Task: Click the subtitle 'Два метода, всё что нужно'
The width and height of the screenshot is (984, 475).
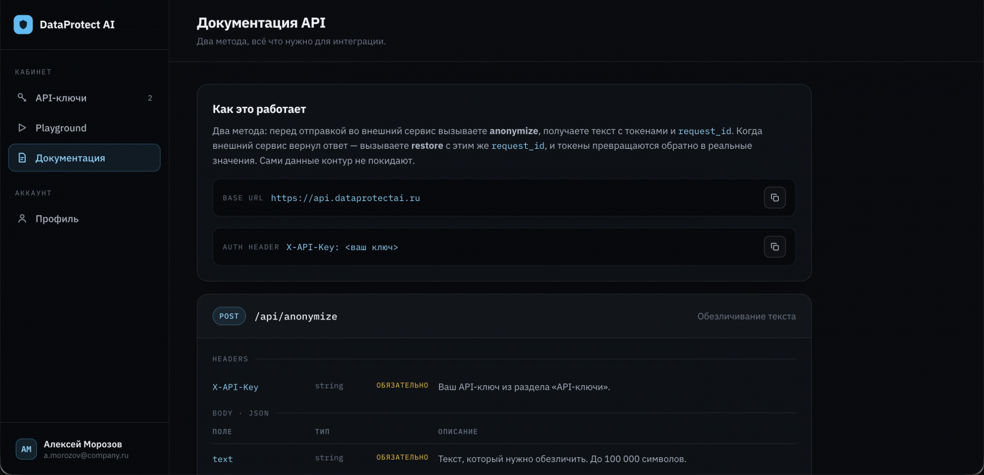Action: click(x=292, y=41)
